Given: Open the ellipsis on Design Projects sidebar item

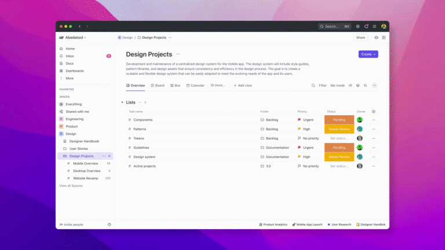Looking at the screenshot, I should [104, 156].
